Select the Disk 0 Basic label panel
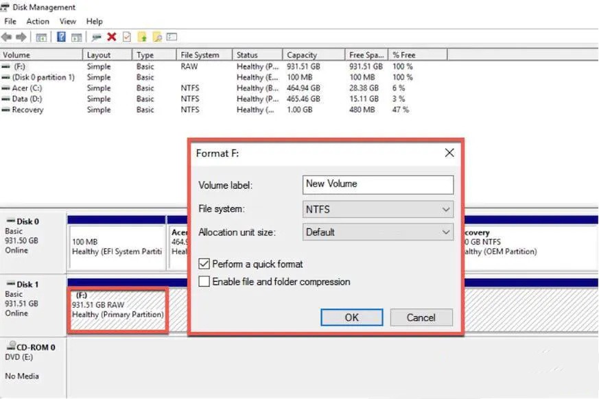This screenshot has height=399, width=599. [33, 242]
